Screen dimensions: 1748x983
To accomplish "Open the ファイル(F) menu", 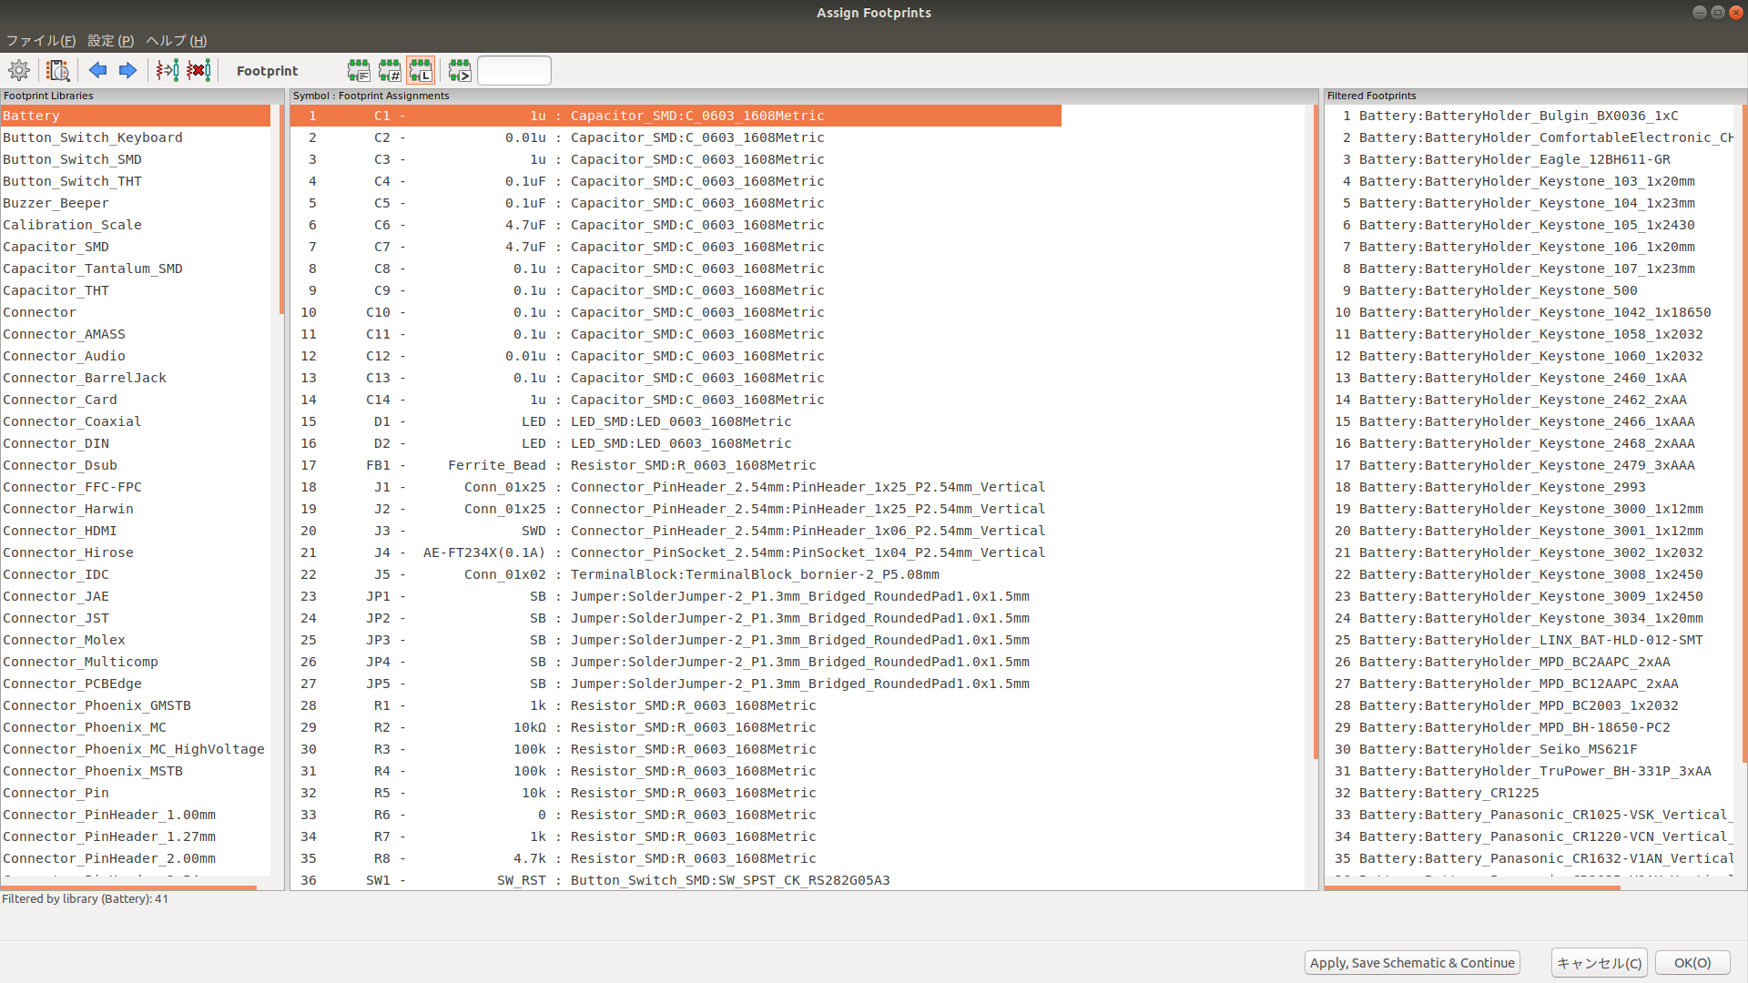I will [41, 40].
